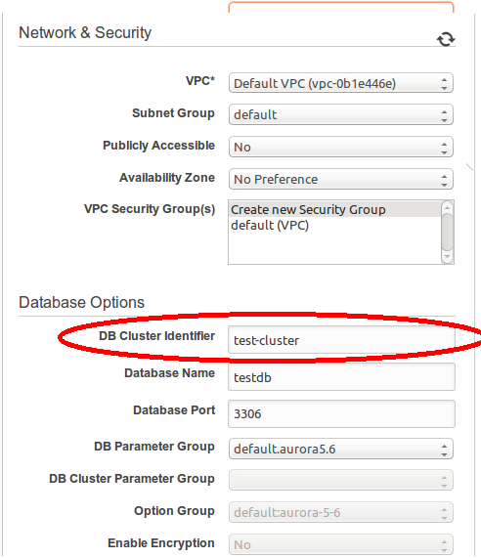Click the security group list scroll down arrow
Viewport: 481px width, 558px height.
pos(447,257)
